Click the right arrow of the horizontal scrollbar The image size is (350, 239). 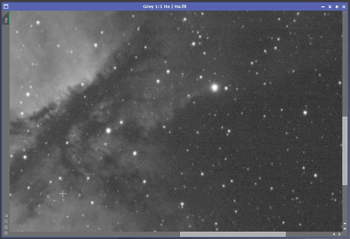tap(339, 234)
